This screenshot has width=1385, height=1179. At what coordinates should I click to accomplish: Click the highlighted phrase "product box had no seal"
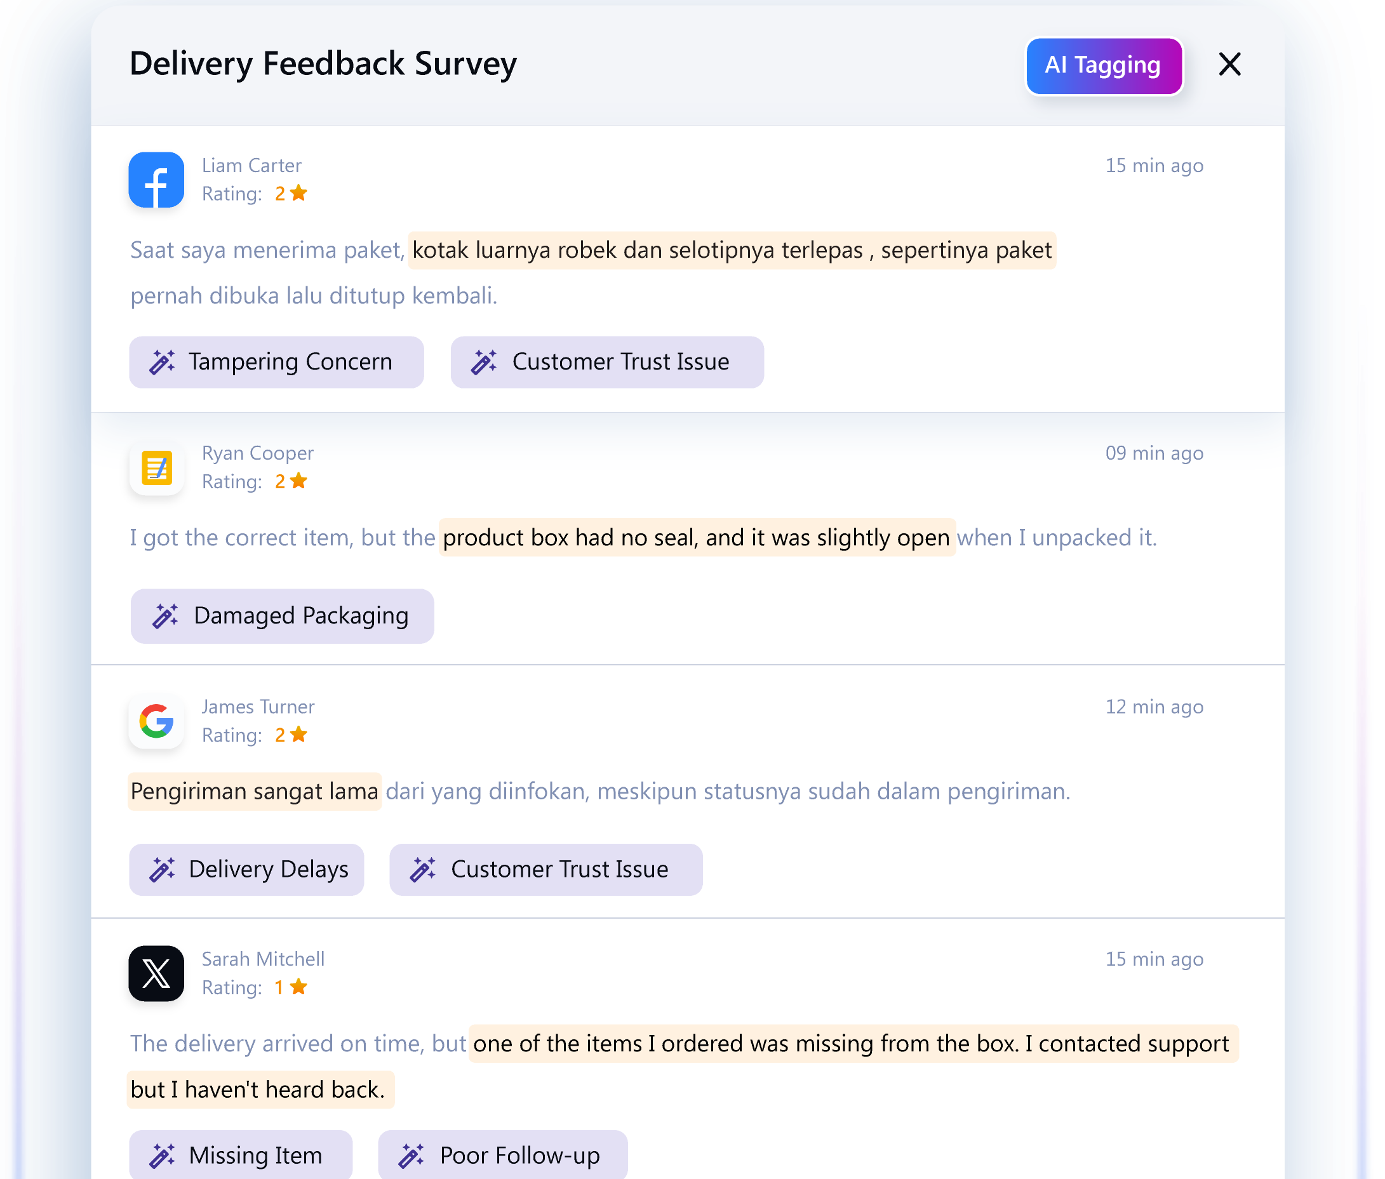click(x=568, y=537)
